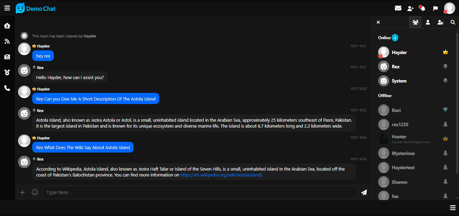Click the reports flag icon

(435, 8)
